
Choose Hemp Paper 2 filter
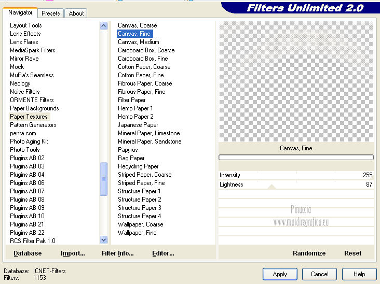135,117
